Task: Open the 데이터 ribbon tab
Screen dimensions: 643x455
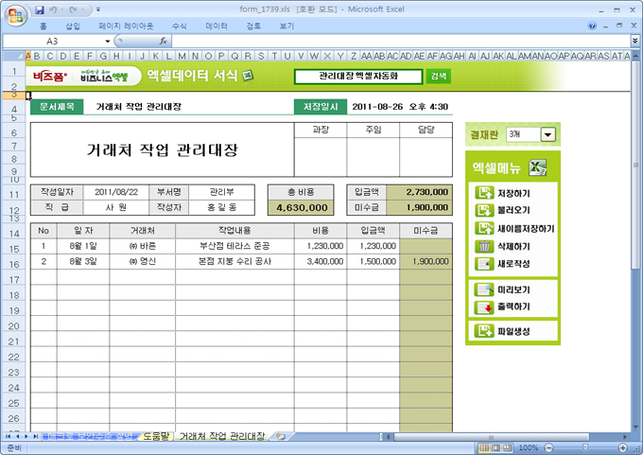Action: coord(217,26)
